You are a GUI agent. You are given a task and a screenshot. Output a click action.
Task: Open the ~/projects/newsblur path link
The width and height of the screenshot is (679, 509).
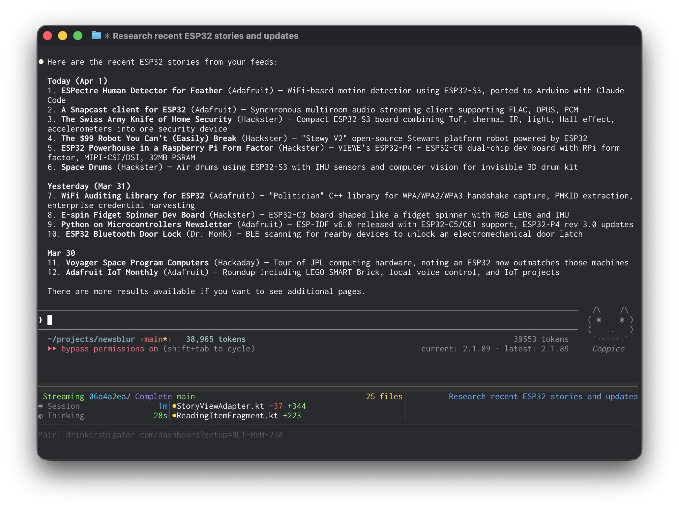point(91,339)
